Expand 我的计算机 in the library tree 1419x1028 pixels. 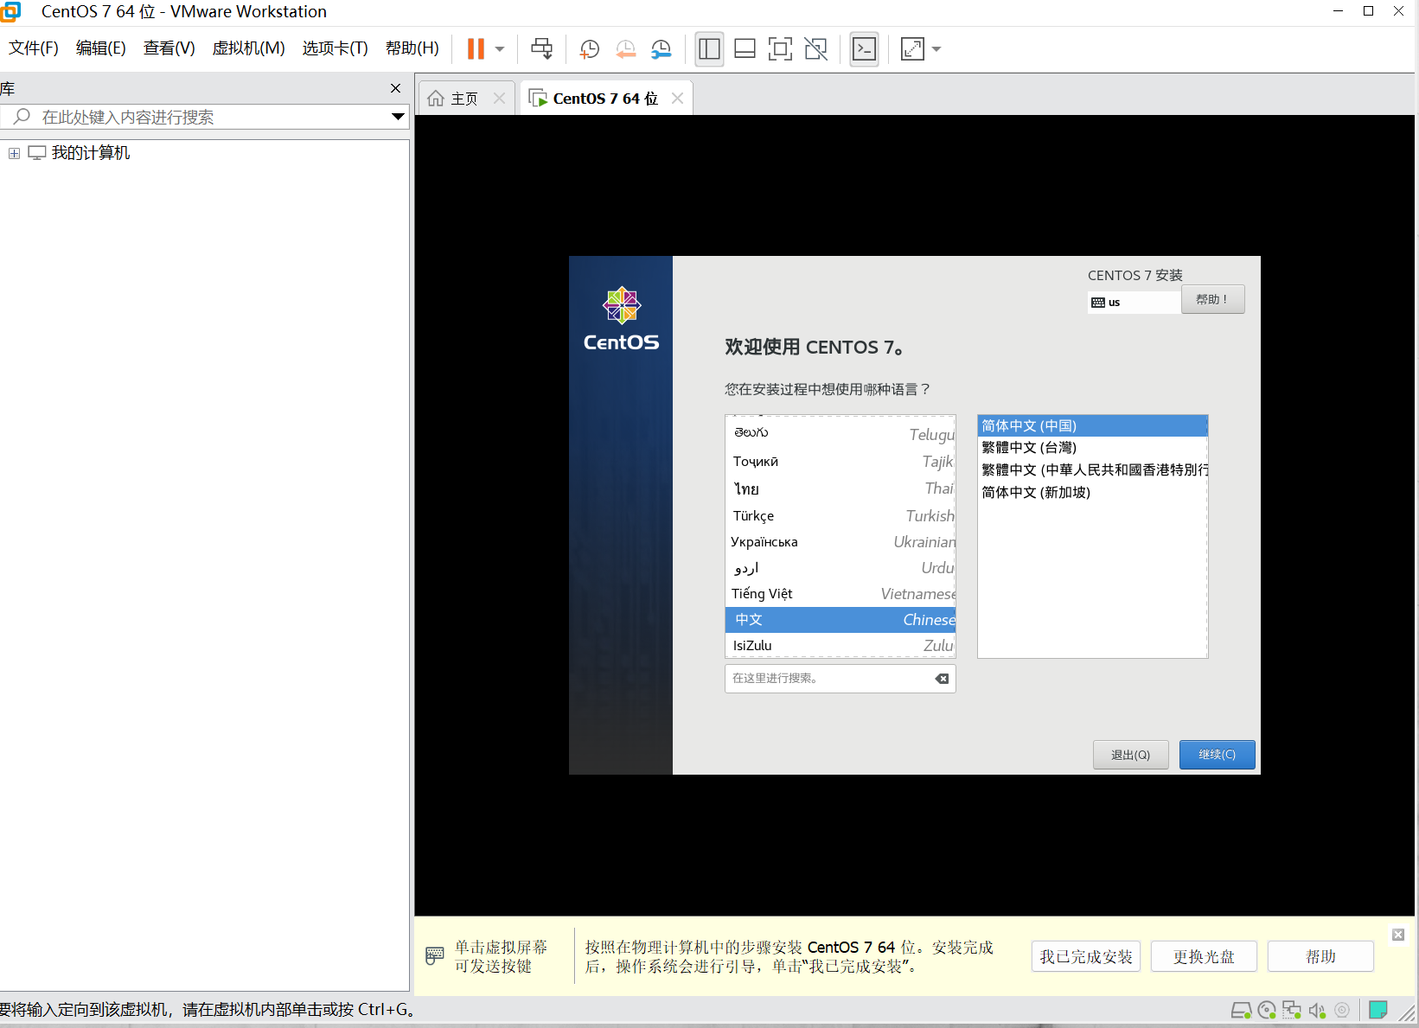pos(14,152)
